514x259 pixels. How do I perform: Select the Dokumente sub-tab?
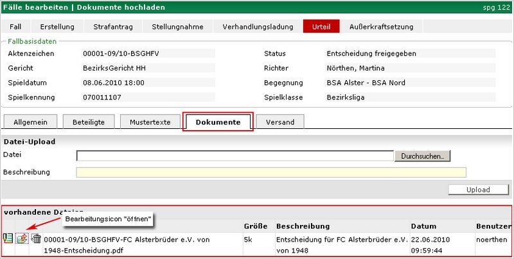point(218,122)
